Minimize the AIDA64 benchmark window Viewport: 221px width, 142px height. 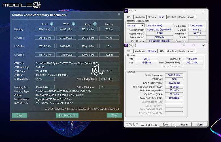coord(109,14)
